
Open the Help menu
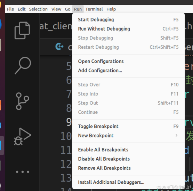pyautogui.click(x=111, y=9)
